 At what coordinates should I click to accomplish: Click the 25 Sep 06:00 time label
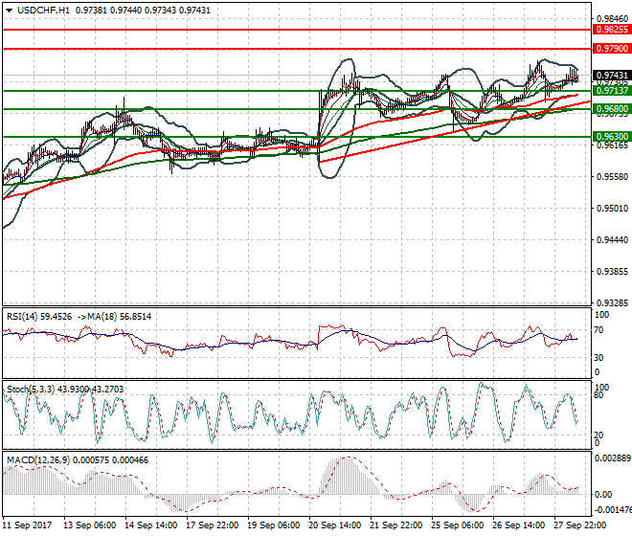(457, 525)
